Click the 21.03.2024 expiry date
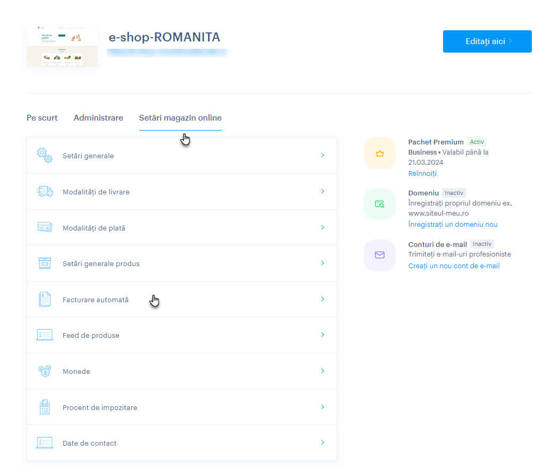 425,162
